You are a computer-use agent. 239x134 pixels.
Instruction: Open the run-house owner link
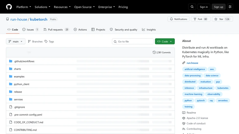(x=19, y=19)
